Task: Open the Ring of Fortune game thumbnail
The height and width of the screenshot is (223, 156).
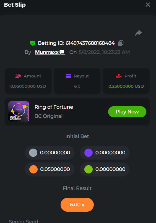Action: [x=19, y=112]
